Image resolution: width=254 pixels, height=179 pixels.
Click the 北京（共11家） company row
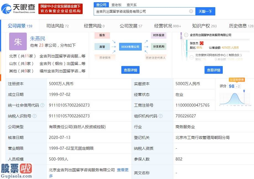click(x=47, y=56)
